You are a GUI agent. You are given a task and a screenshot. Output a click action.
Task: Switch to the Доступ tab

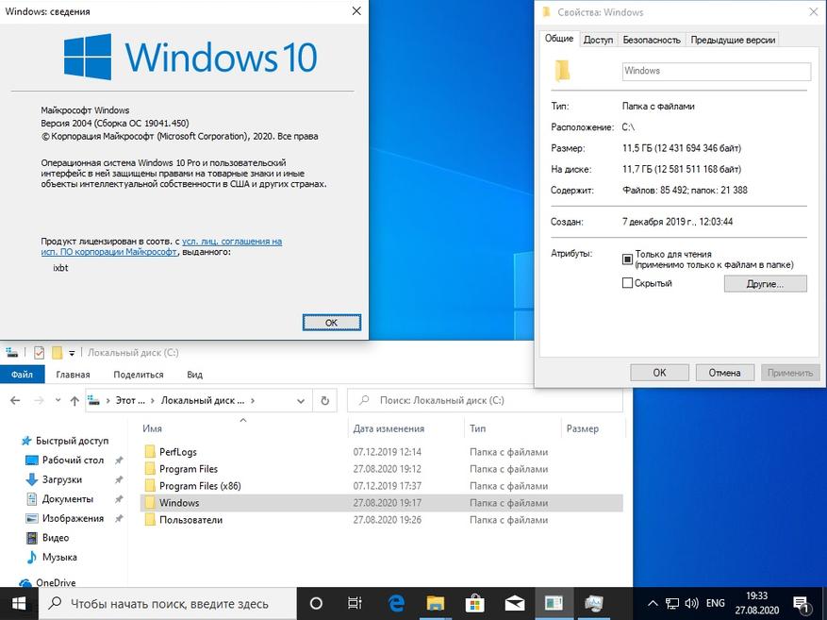point(598,40)
